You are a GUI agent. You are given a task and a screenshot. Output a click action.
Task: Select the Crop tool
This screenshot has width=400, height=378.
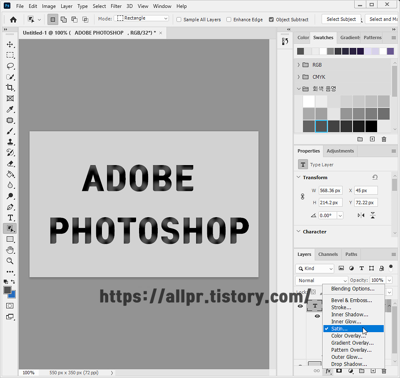pyautogui.click(x=10, y=88)
